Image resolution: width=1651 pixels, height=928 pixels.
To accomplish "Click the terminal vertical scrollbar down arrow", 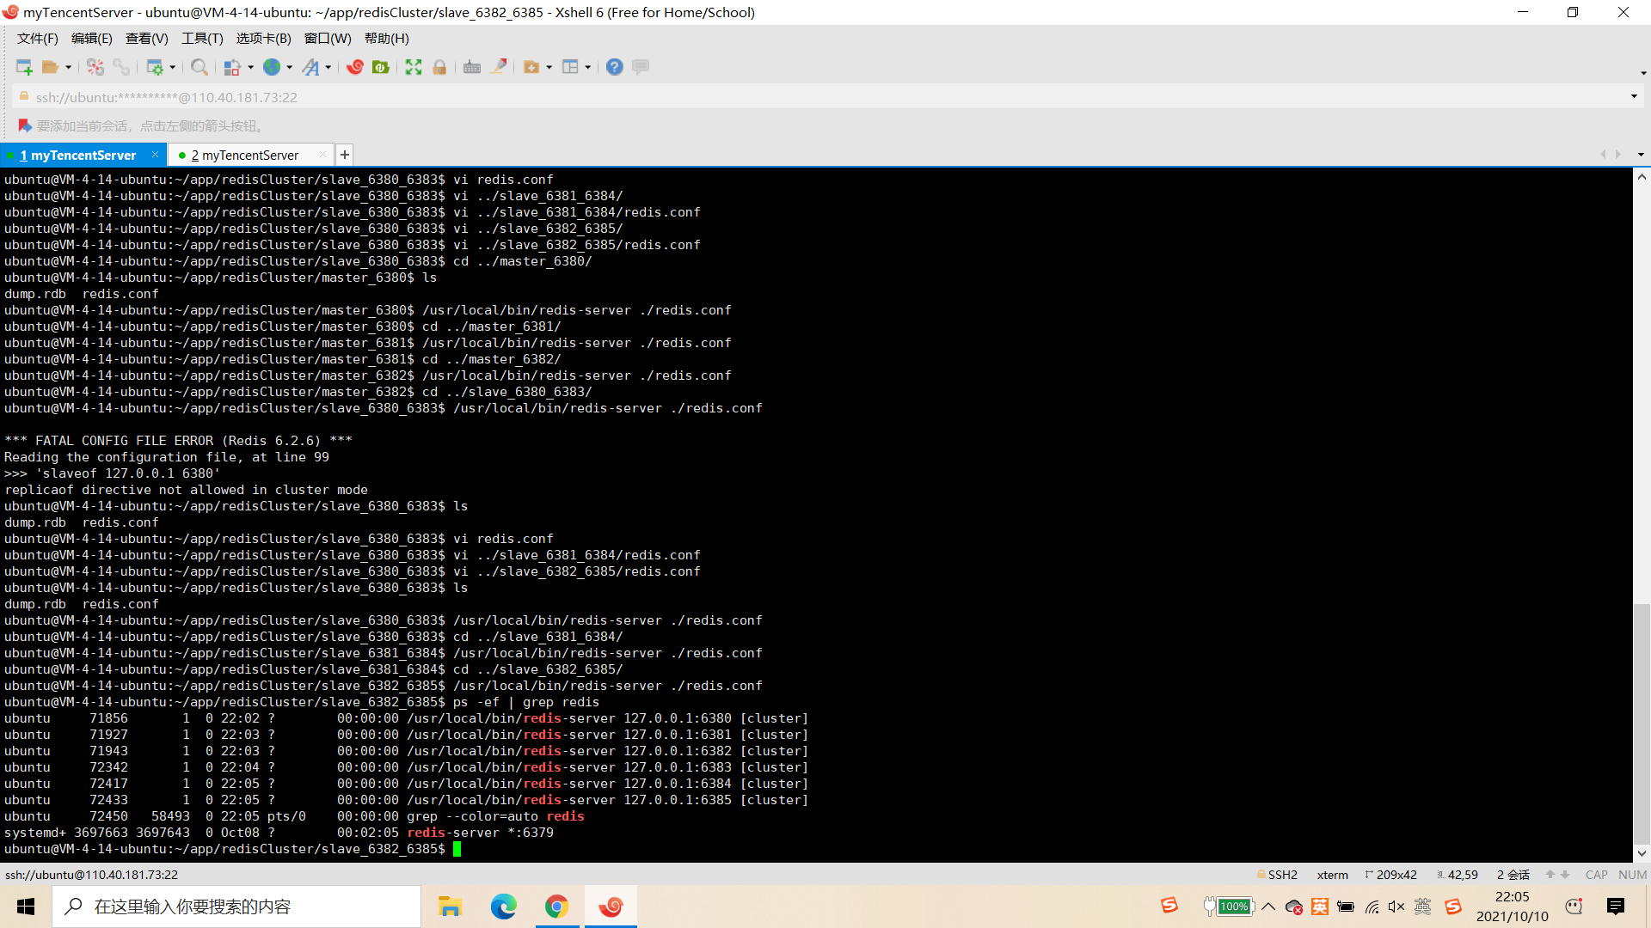I will (1642, 853).
